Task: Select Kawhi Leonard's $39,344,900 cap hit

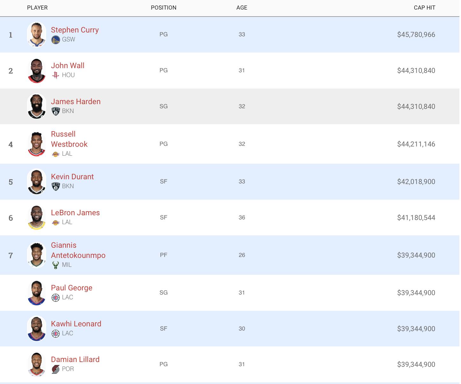Action: [x=416, y=329]
